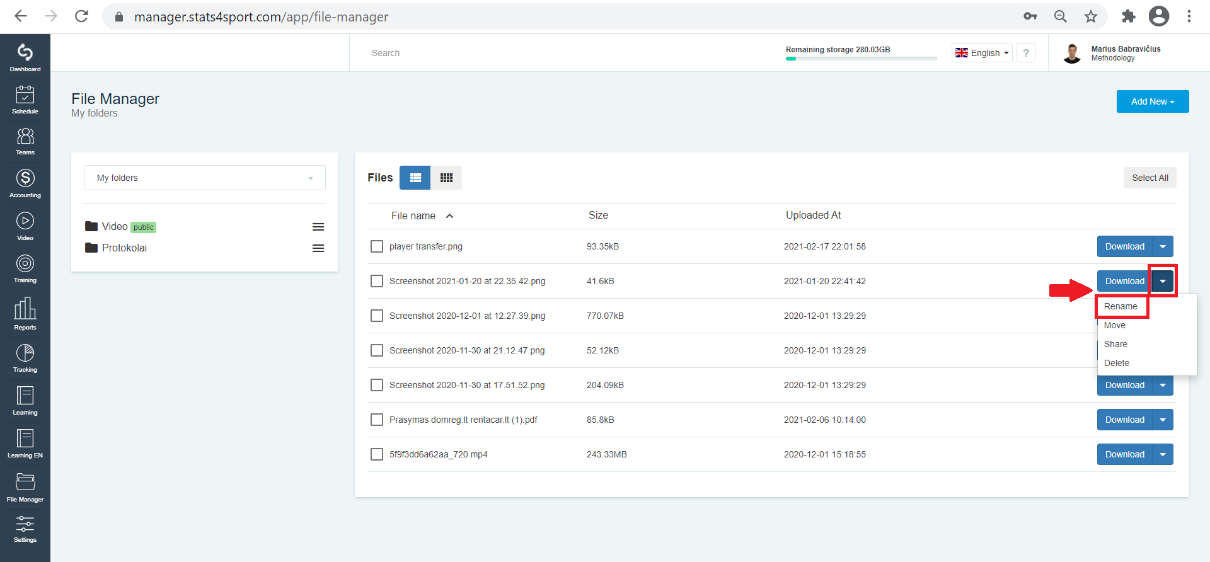The image size is (1210, 562).
Task: Download the player transfer.png file
Action: pyautogui.click(x=1125, y=246)
